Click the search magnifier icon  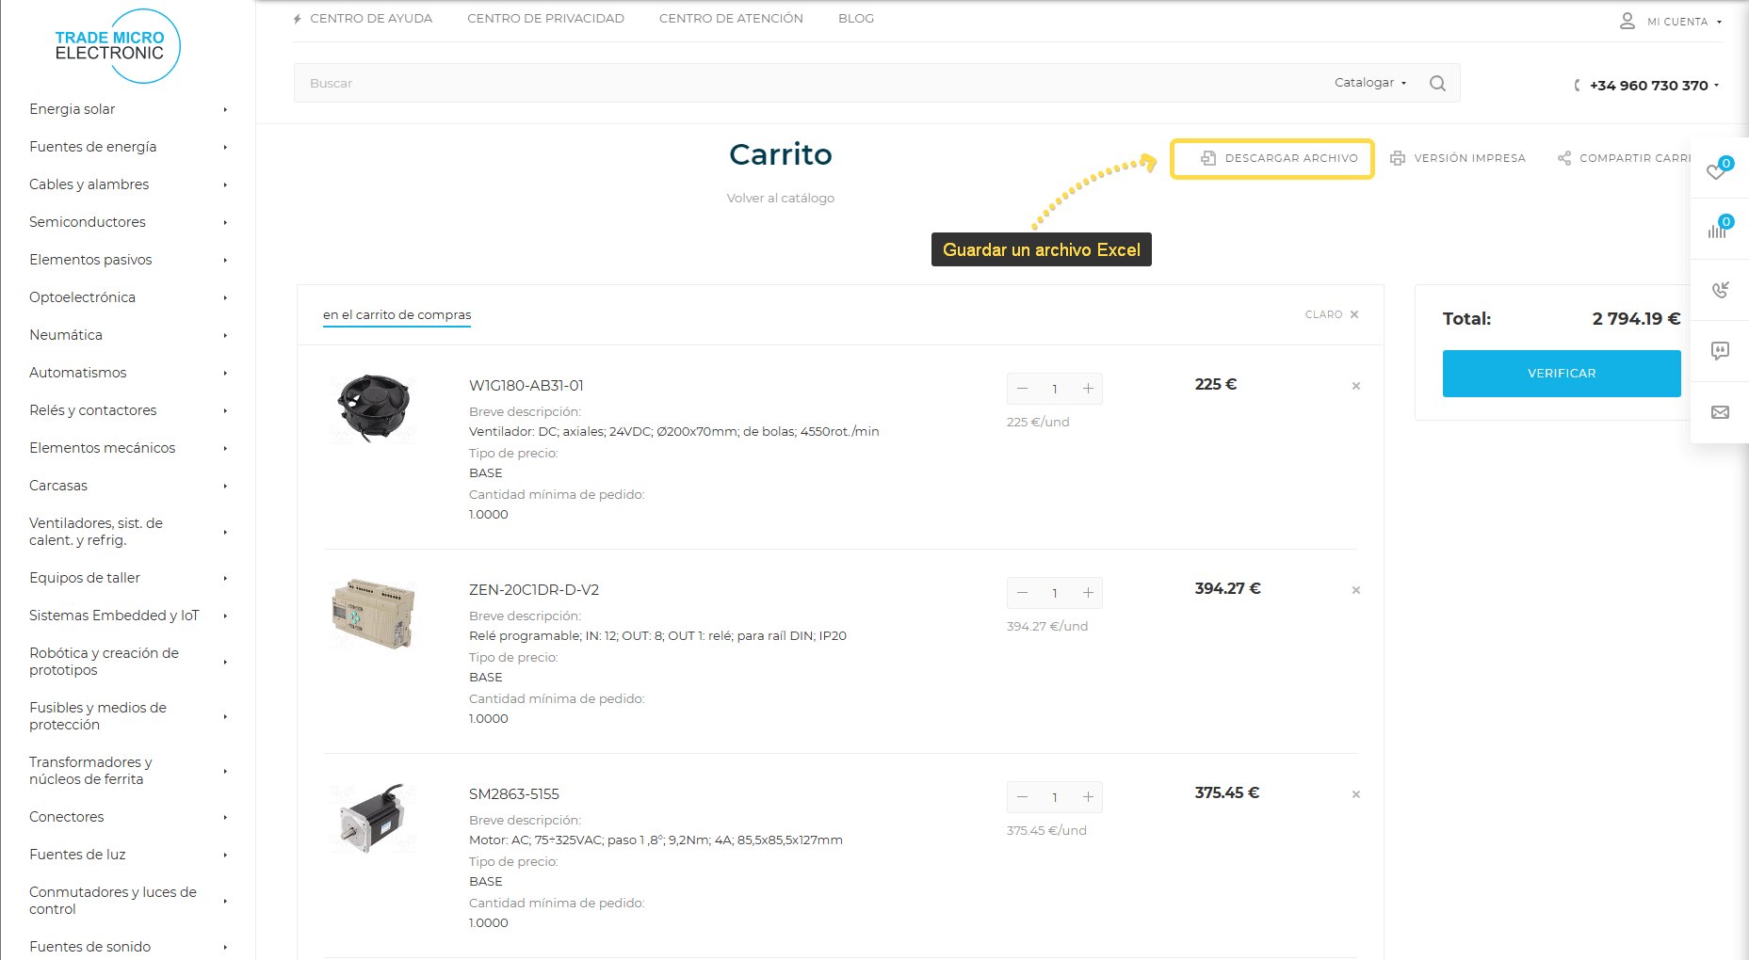(1437, 83)
